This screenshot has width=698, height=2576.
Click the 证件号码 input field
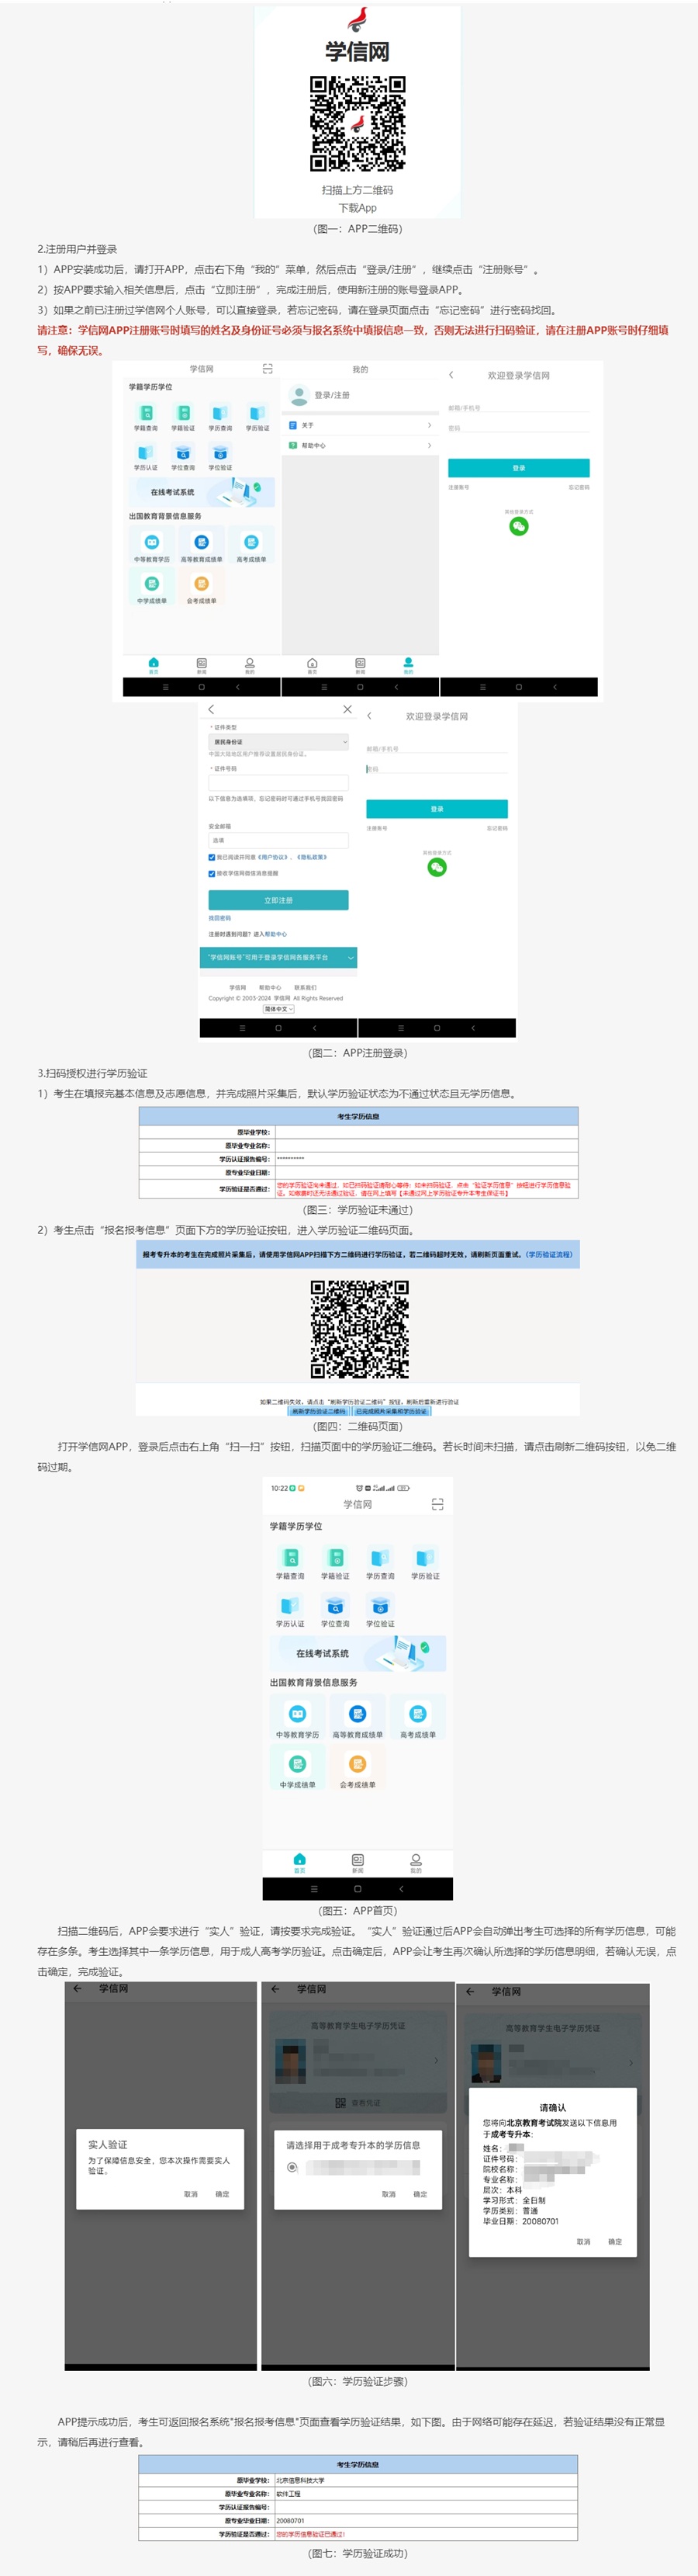pos(278,782)
